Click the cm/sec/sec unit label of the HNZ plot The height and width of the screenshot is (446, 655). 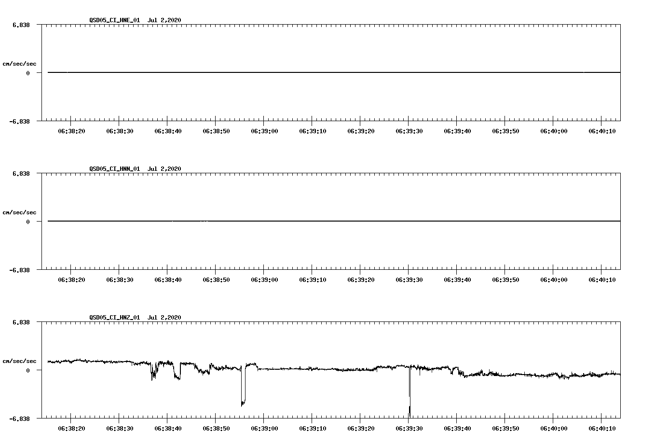point(19,361)
